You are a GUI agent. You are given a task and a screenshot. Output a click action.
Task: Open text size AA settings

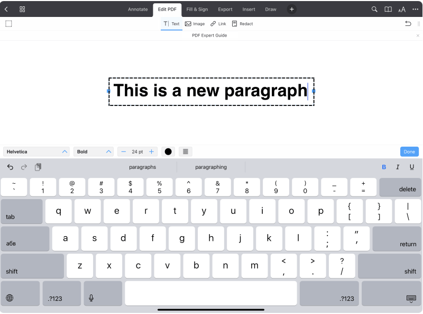[x=402, y=10]
